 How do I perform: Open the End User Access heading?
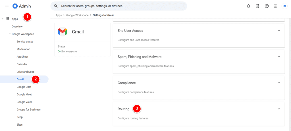tap(130, 31)
